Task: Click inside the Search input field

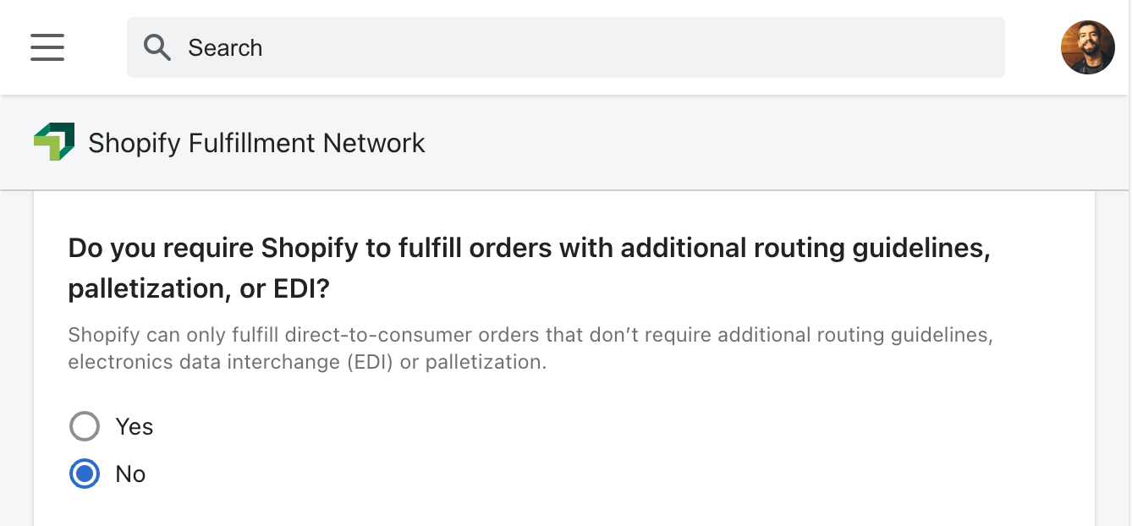Action: click(x=508, y=47)
